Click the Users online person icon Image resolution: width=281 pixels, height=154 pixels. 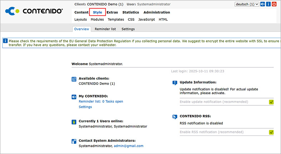[74, 122]
